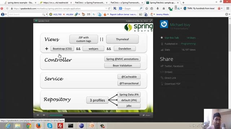Click the Google search box

(131, 9)
